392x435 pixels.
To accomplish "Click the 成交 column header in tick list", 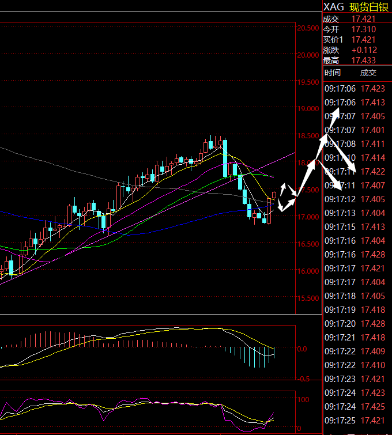I will (x=368, y=73).
